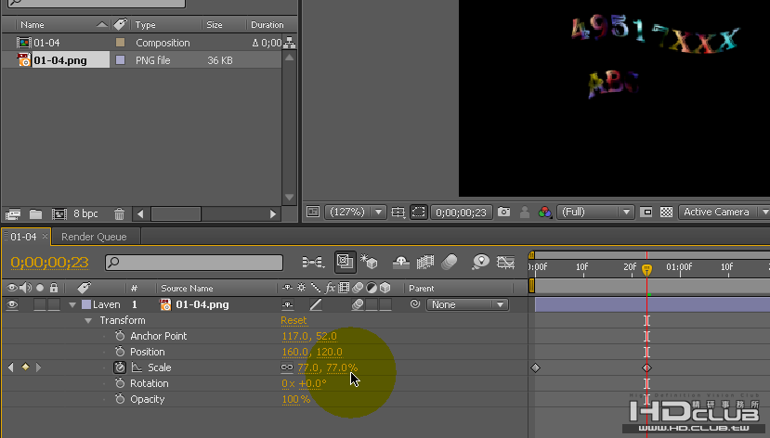Screen dimensions: 770x438
Task: Open the Graph Editor icon in timeline
Action: coord(505,262)
